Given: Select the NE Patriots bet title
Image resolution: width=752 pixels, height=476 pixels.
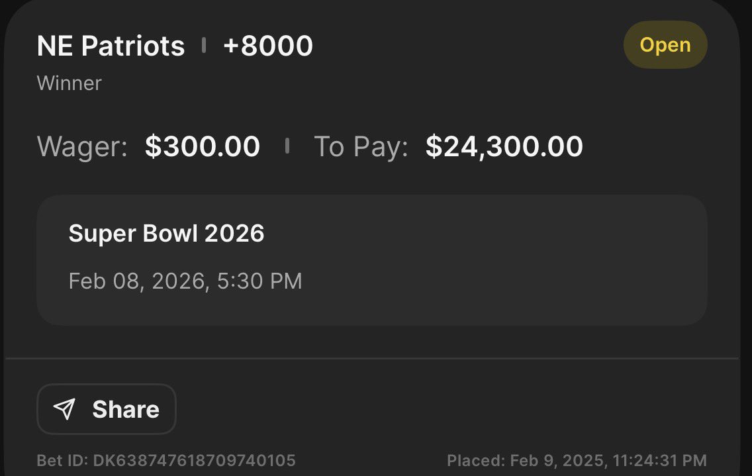Looking at the screenshot, I should 111,46.
